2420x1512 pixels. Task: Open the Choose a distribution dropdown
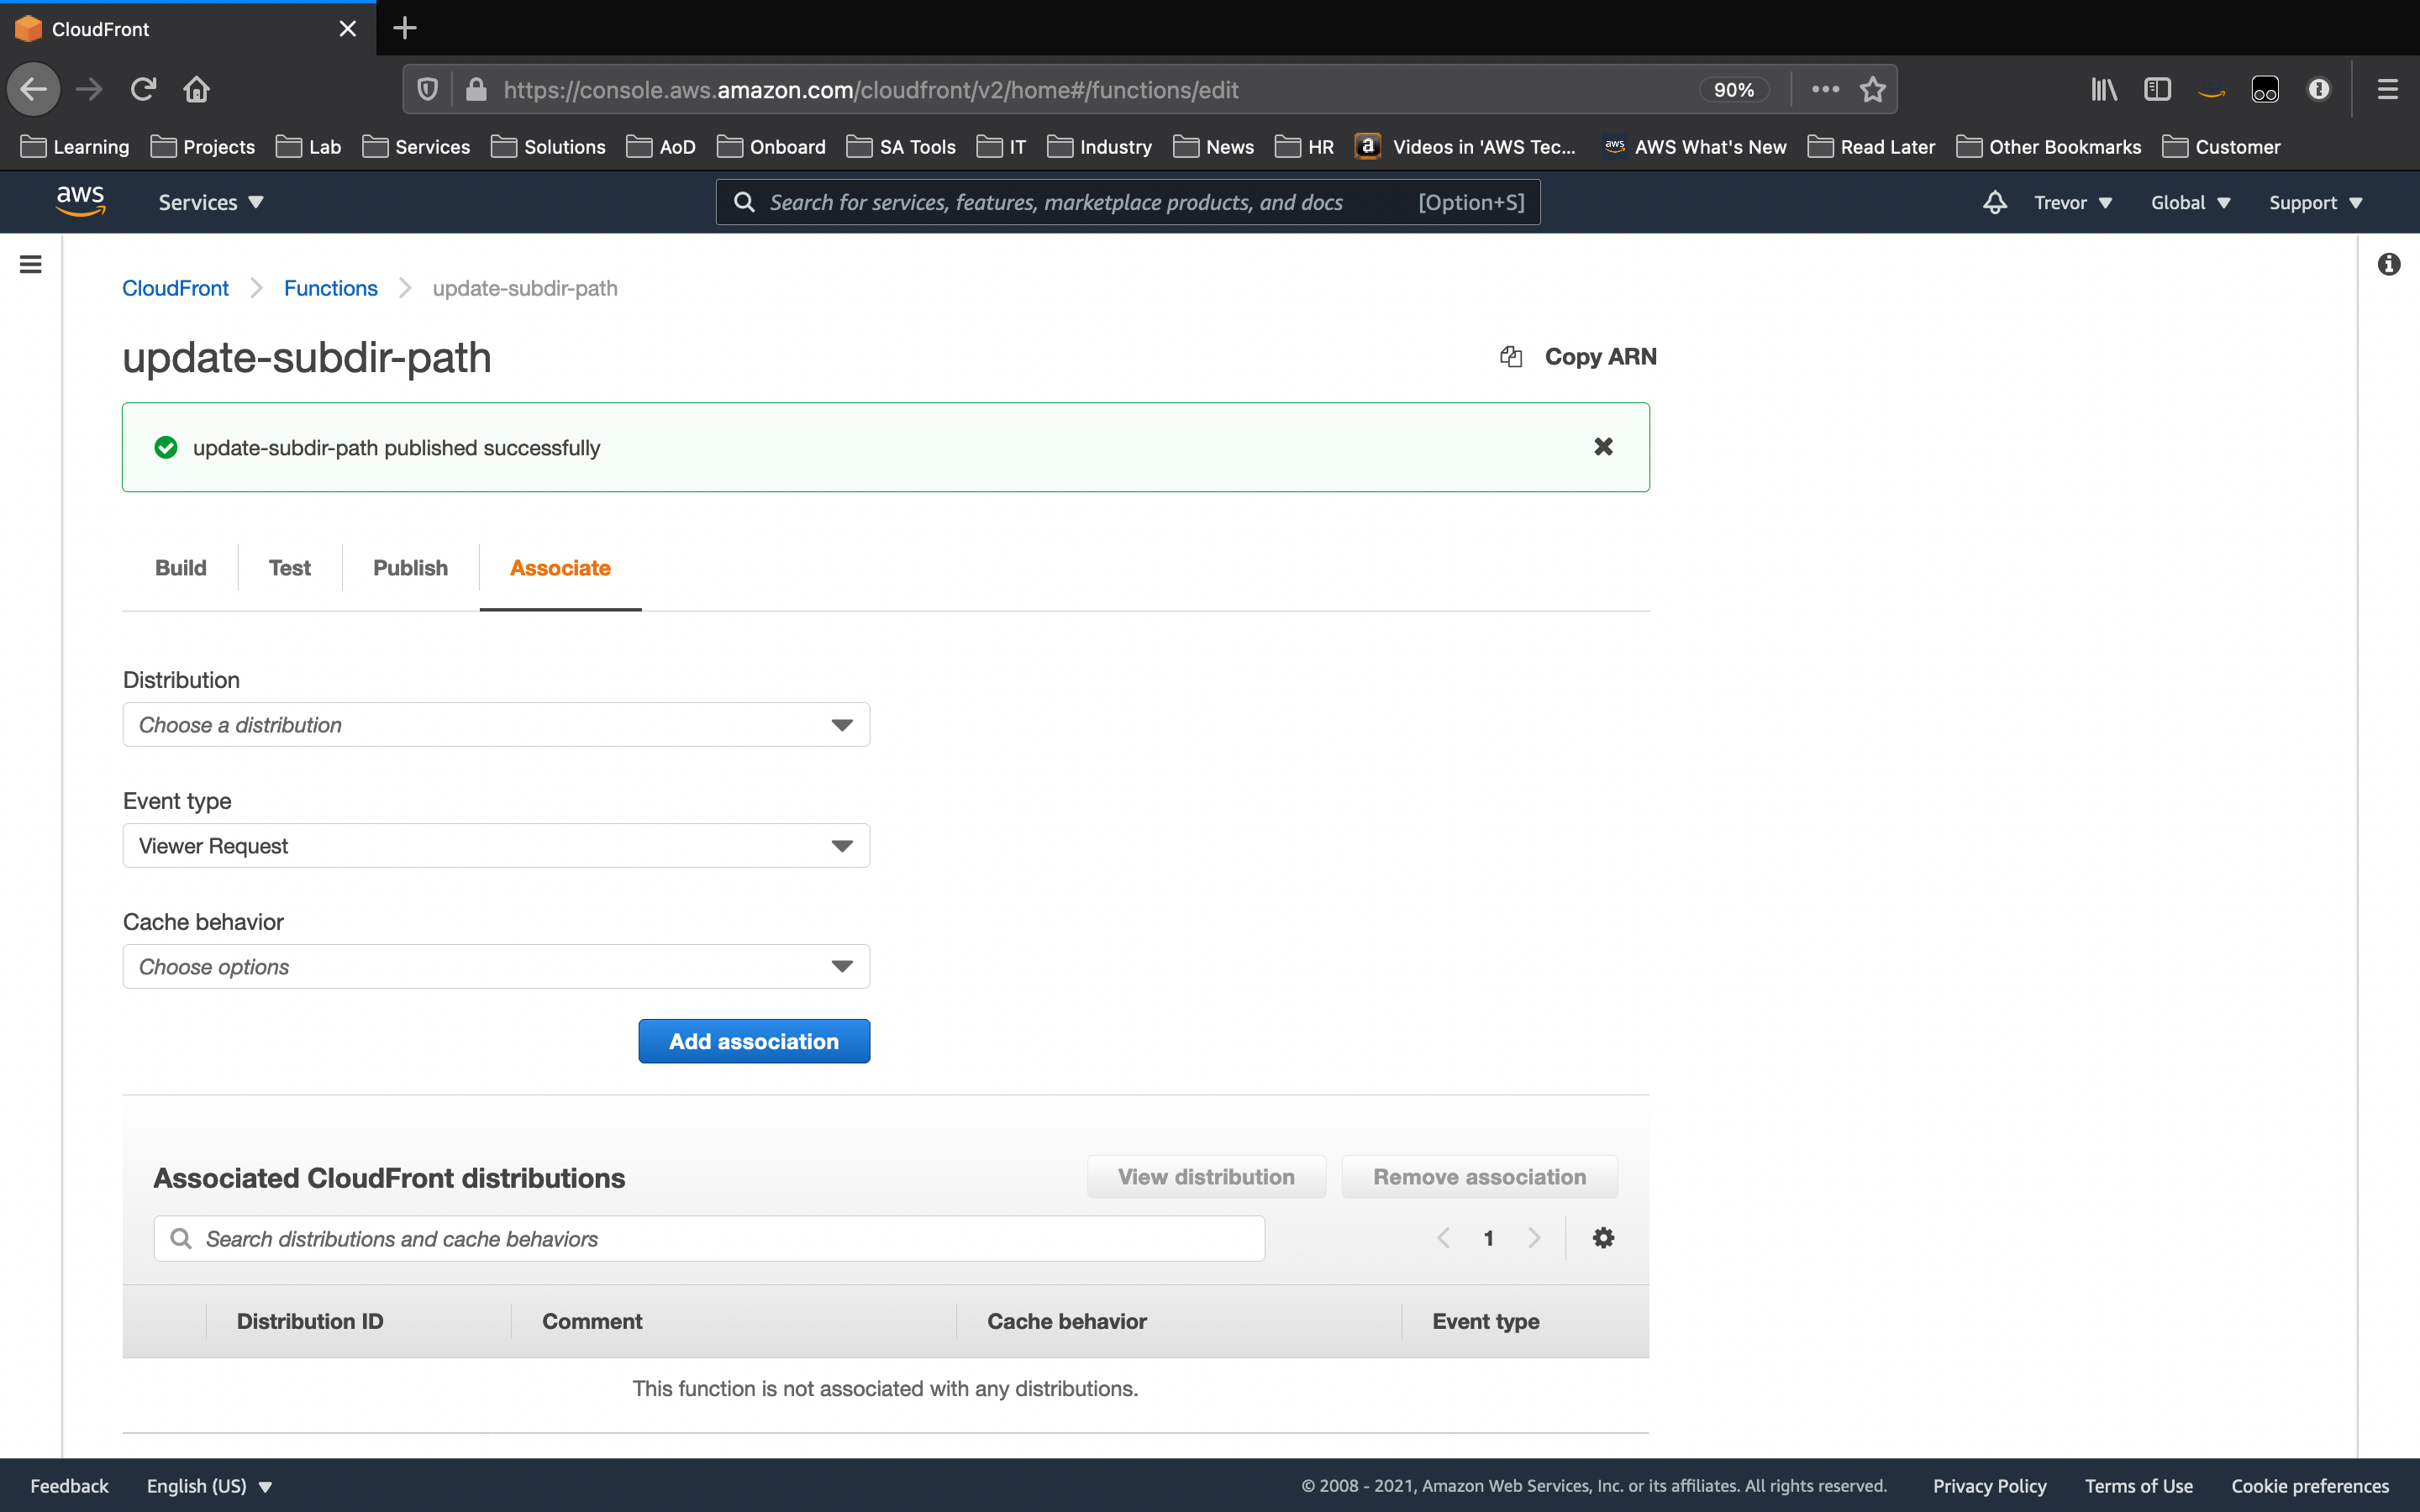(496, 725)
